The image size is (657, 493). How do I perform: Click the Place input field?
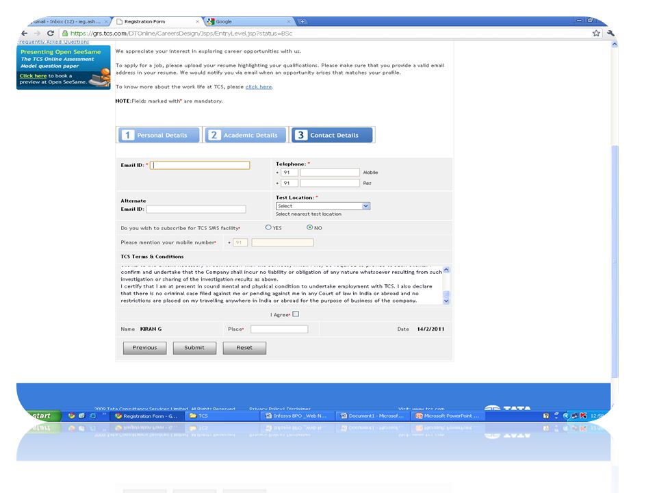[279, 329]
